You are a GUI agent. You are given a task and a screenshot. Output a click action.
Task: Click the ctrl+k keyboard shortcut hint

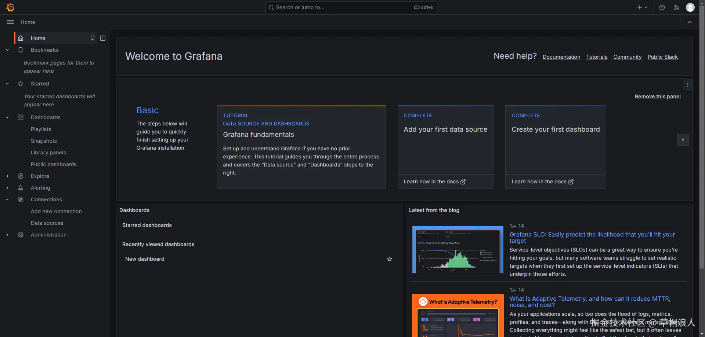pyautogui.click(x=424, y=7)
